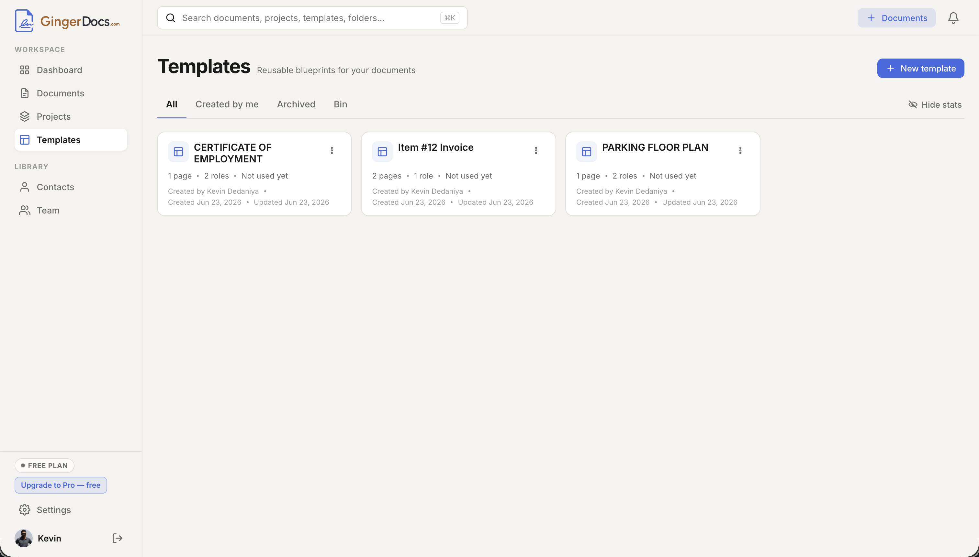The height and width of the screenshot is (557, 979).
Task: Open Settings from the sidebar
Action: coord(71,510)
